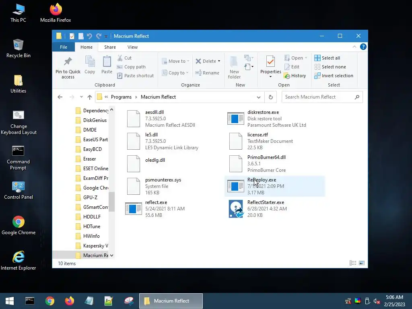The image size is (412, 309).
Task: Click the navigation pane scrollbar thumb
Action: (x=112, y=202)
